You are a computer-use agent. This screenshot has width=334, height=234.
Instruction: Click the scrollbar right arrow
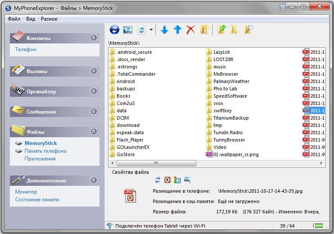(321, 163)
